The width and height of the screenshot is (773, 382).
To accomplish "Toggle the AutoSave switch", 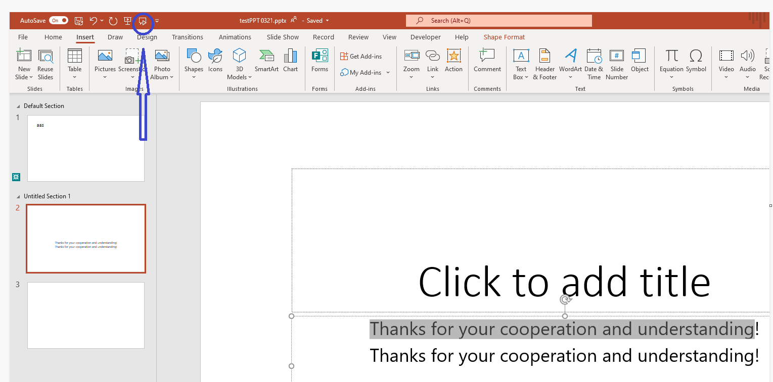I will coord(59,21).
